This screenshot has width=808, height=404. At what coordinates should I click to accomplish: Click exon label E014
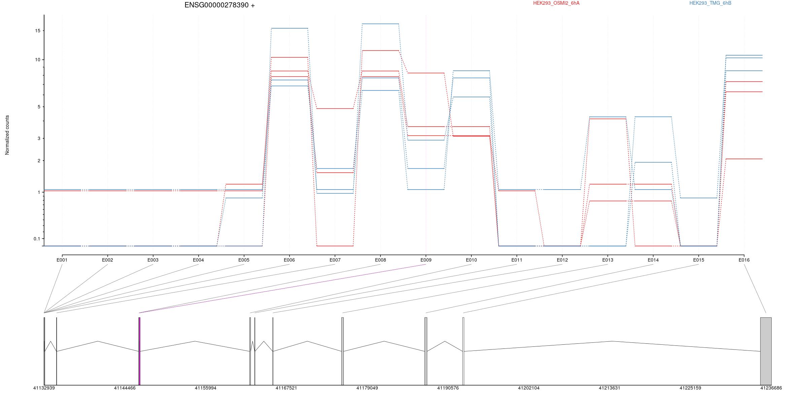tap(653, 260)
